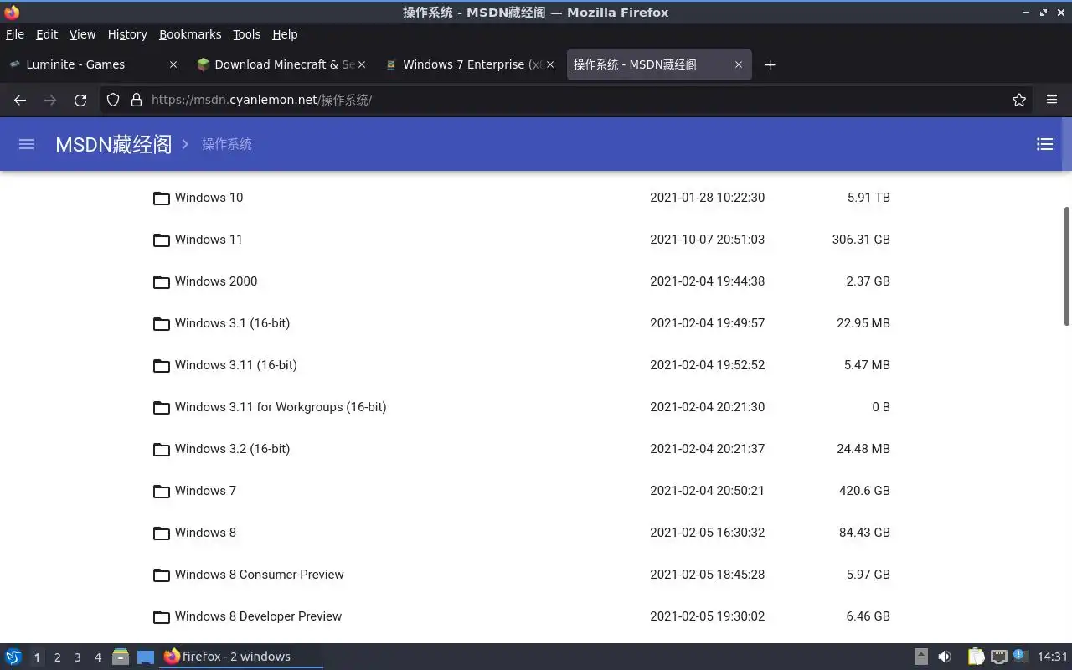This screenshot has width=1072, height=670.
Task: Click the Windows 10 folder icon
Action: 162,198
